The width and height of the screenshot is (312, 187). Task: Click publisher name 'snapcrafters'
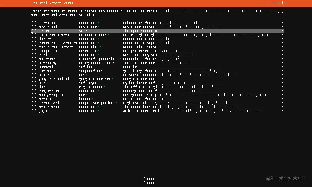pos(91,71)
